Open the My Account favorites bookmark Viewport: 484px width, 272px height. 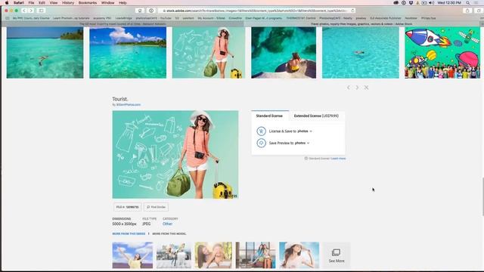click(211, 18)
